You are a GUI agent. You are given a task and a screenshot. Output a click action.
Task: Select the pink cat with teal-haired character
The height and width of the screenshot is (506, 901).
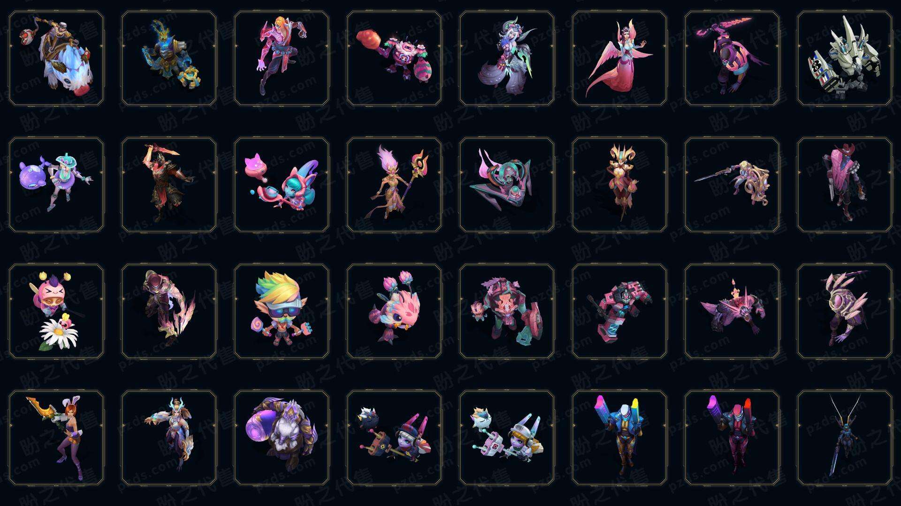point(282,185)
